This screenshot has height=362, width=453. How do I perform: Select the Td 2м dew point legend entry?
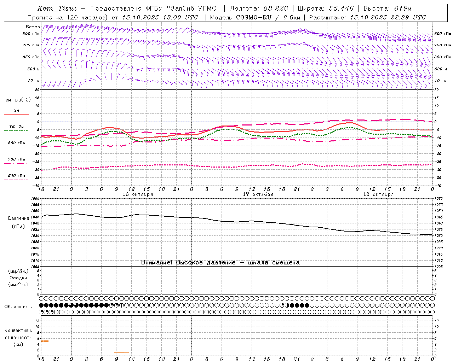pos(16,127)
